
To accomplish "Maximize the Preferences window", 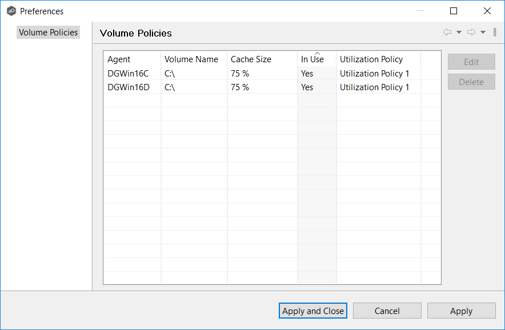I will pos(454,11).
